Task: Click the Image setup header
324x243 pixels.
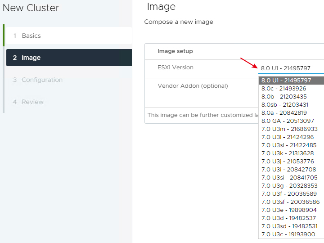Action: (x=175, y=51)
